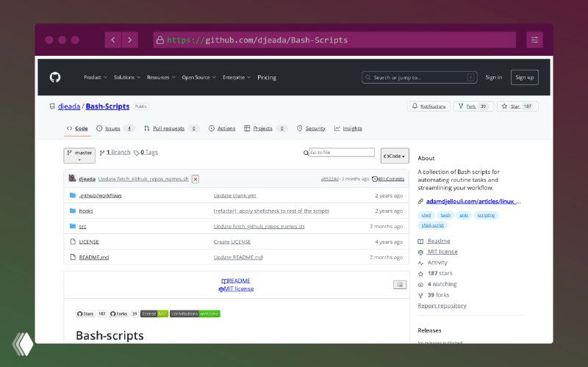Open the green Code dropdown button
The height and width of the screenshot is (367, 588).
pyautogui.click(x=395, y=156)
